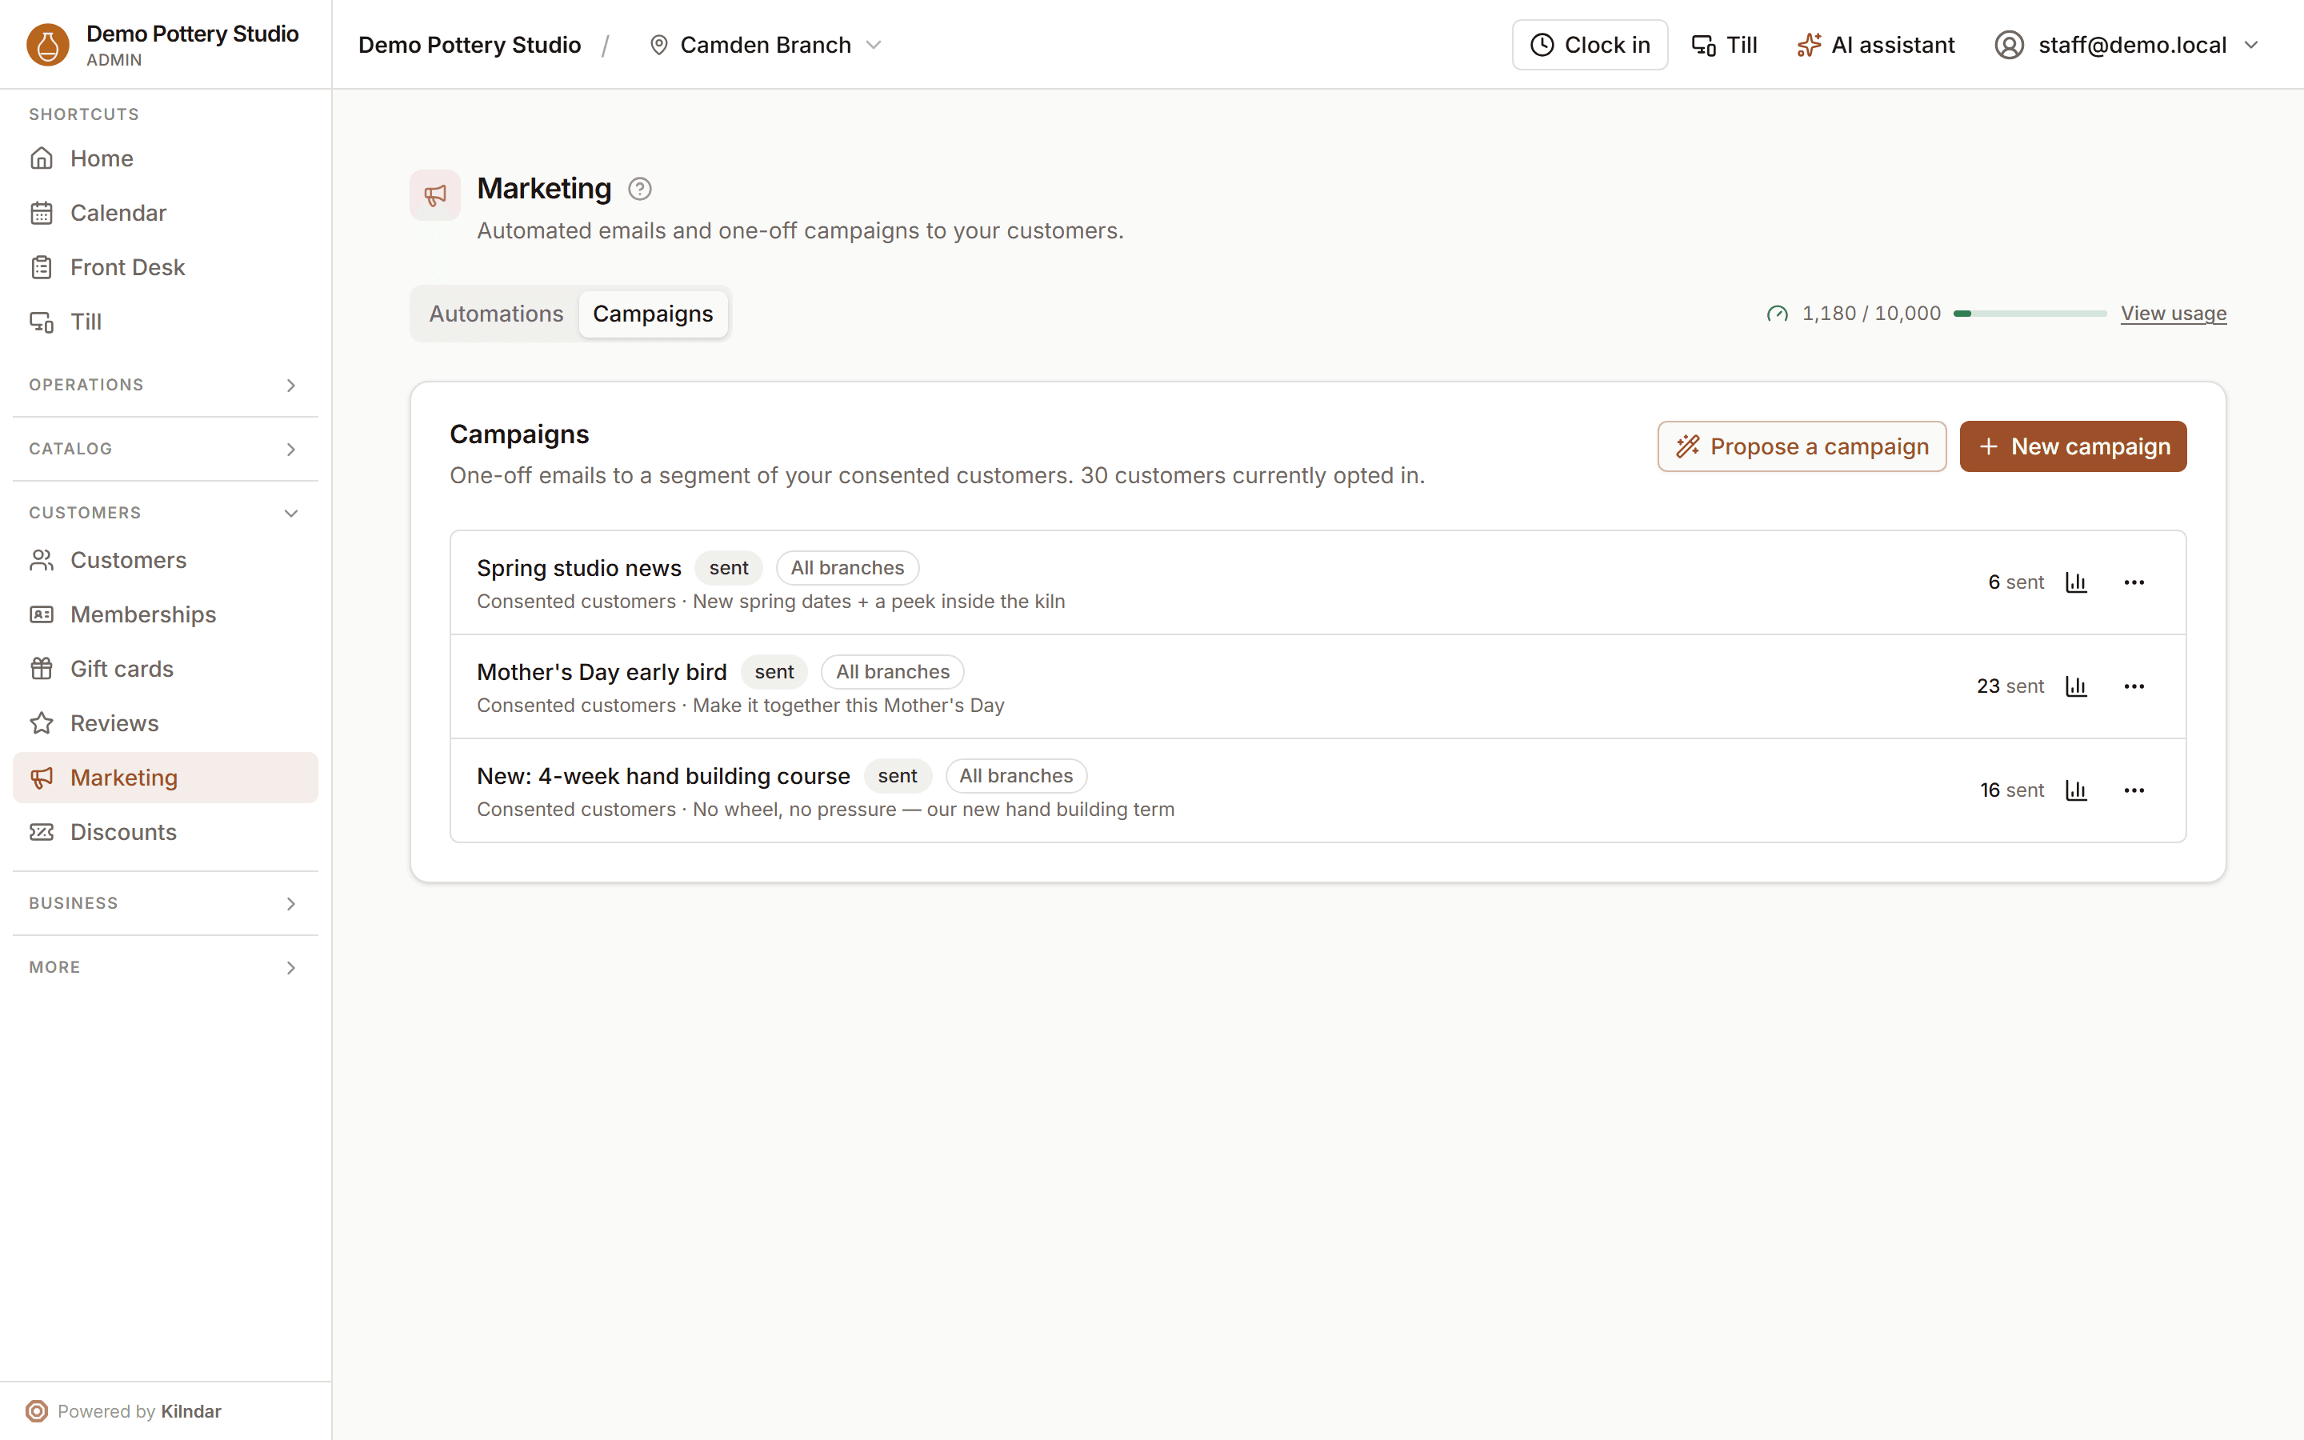This screenshot has height=1440, width=2304.
Task: Click the sent badge on Spring studio news
Action: (x=728, y=568)
